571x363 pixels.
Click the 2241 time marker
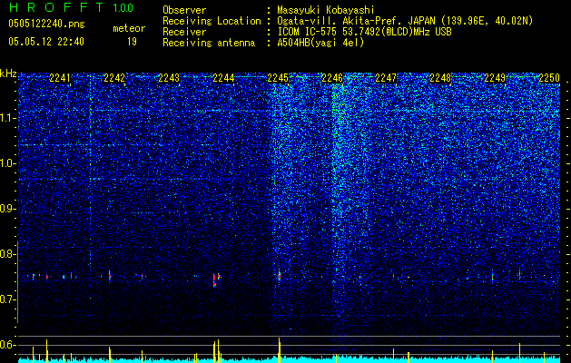[x=60, y=78]
